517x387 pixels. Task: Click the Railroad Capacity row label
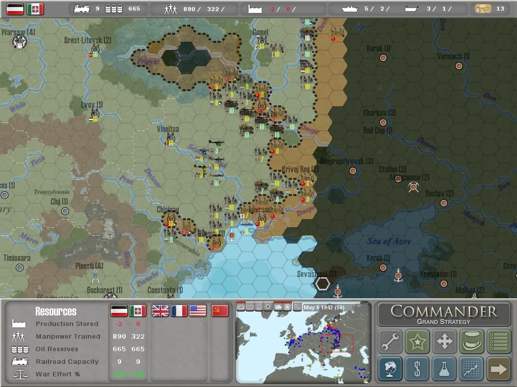67,361
